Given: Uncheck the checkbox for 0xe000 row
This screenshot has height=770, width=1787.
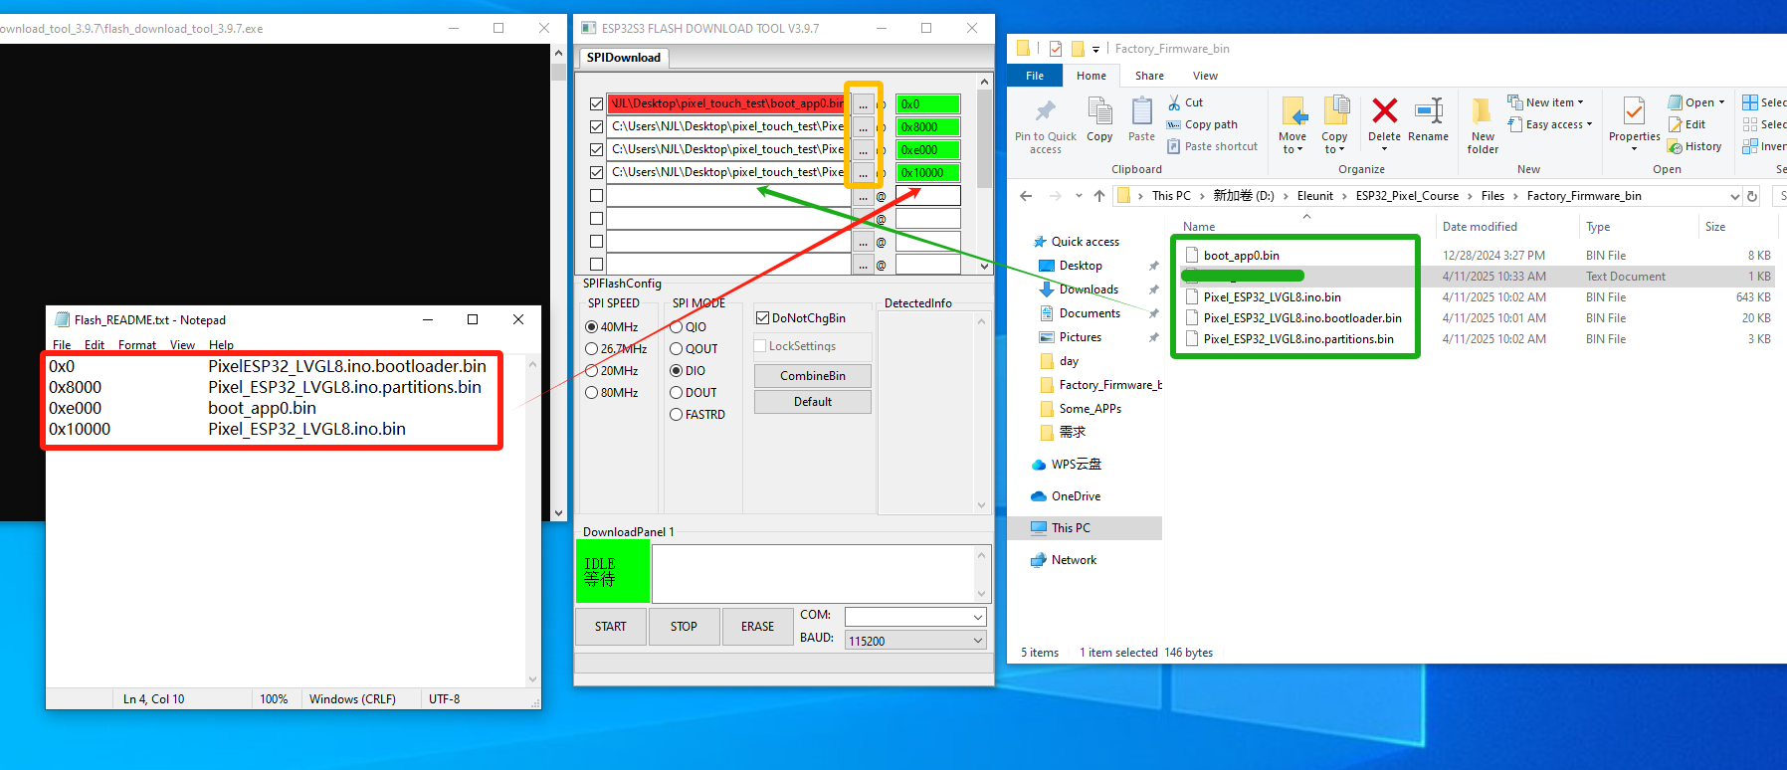Looking at the screenshot, I should [596, 149].
